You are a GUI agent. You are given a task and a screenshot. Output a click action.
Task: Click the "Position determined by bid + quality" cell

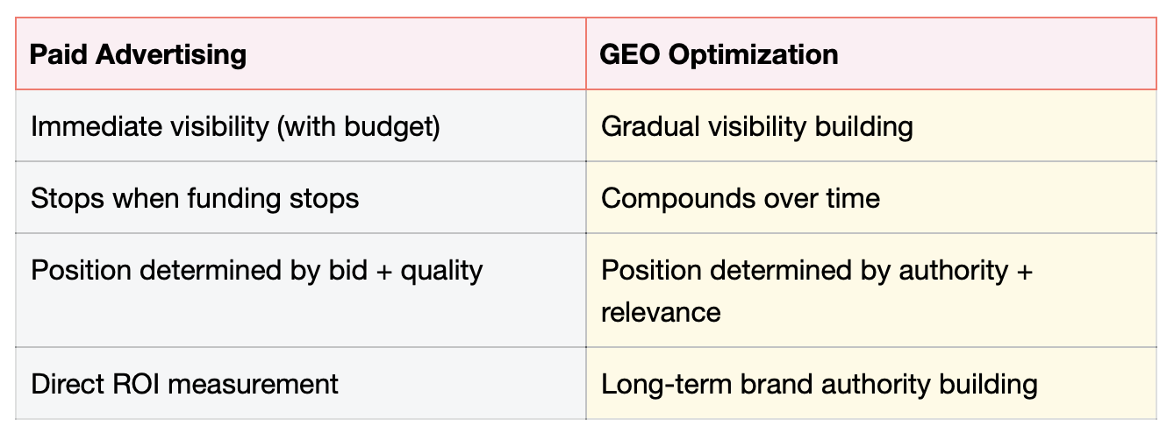[256, 270]
